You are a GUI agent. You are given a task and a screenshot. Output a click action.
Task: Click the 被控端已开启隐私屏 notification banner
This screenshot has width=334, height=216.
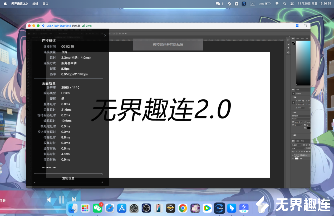[168, 45]
